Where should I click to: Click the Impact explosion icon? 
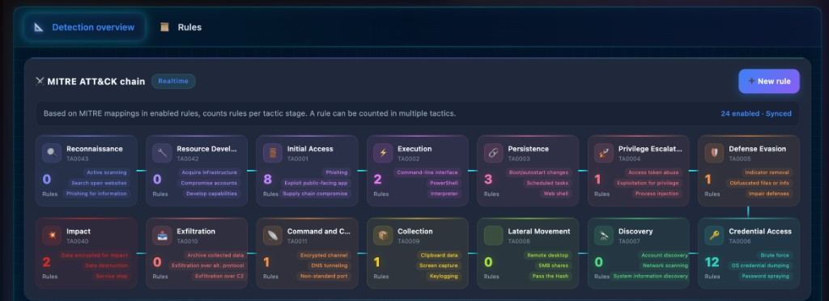pyautogui.click(x=52, y=235)
